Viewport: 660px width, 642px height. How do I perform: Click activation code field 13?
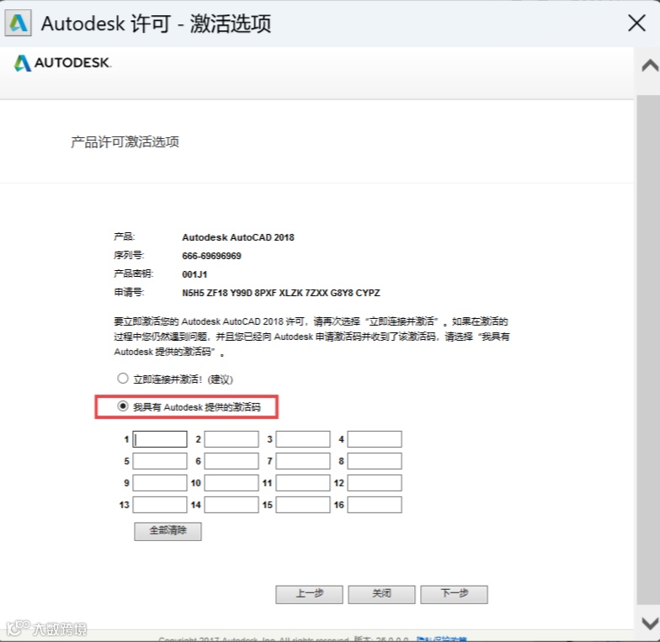[x=160, y=505]
